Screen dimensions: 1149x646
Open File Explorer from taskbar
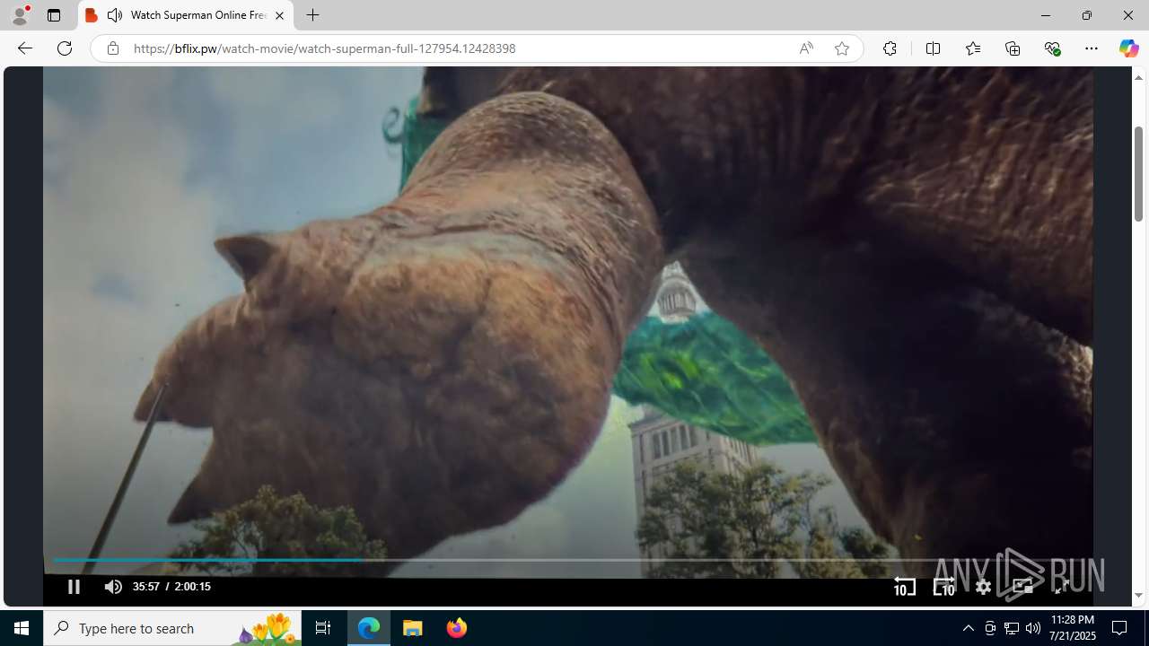click(x=413, y=628)
